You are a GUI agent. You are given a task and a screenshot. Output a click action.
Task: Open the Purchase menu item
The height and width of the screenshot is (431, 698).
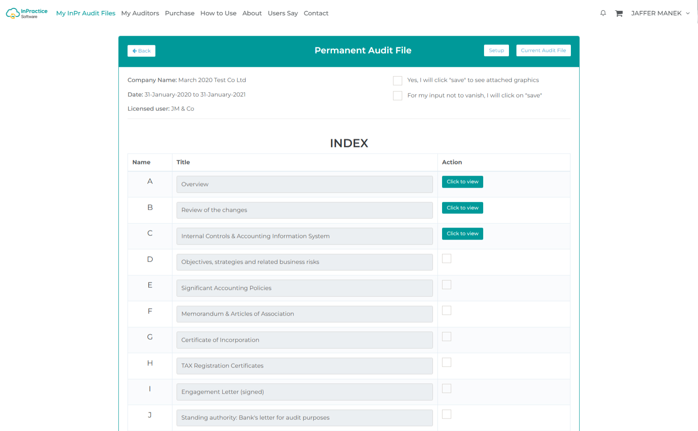pyautogui.click(x=179, y=13)
